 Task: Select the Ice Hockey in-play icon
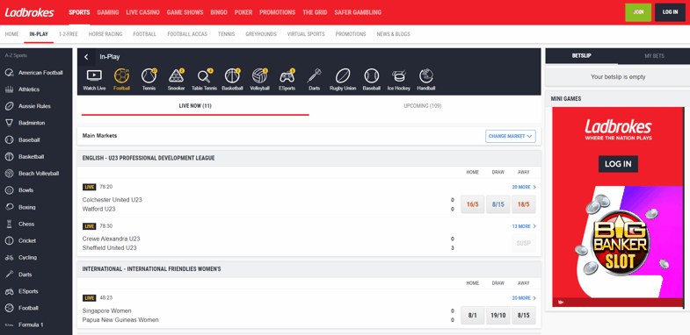point(399,80)
